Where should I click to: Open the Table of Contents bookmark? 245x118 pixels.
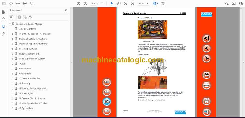pos(27,29)
